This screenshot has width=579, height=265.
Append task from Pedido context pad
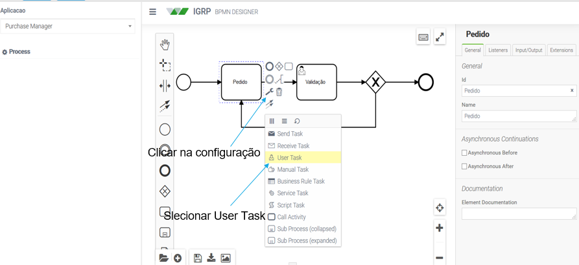coord(289,66)
